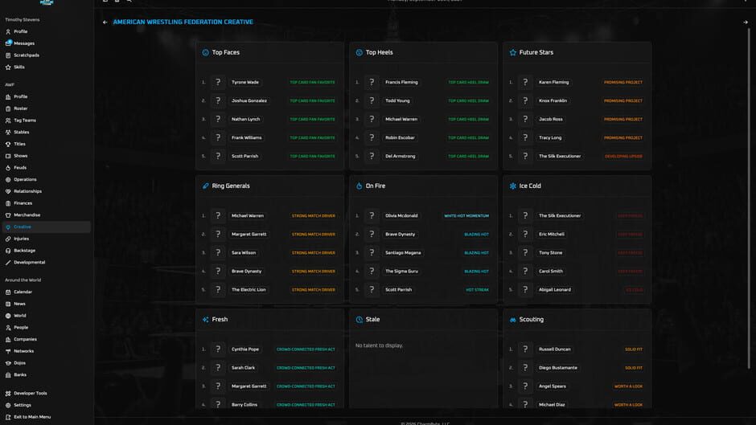Click the On Fire flame icon
The width and height of the screenshot is (756, 425).
click(x=360, y=186)
